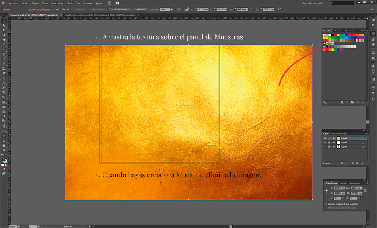Select the Type (T) tool
This screenshot has height=228, width=377.
[x=4, y=45]
